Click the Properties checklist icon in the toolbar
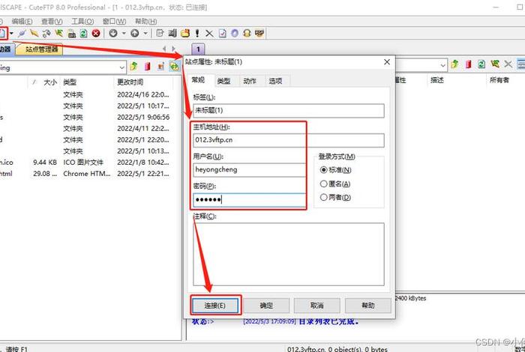Screen dimensions: 525x352 222,33
